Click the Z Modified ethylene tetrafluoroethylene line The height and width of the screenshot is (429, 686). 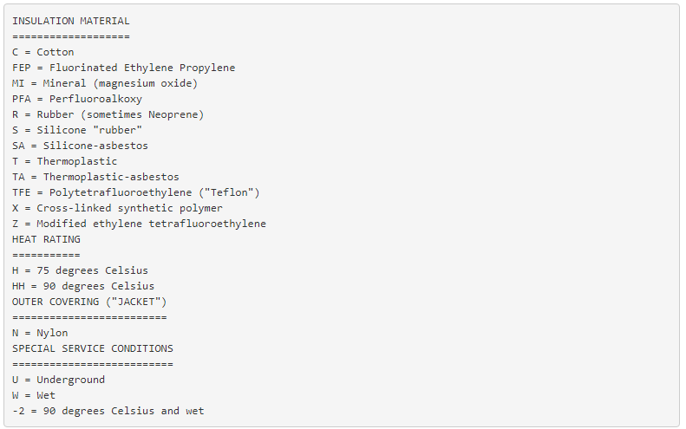(139, 224)
